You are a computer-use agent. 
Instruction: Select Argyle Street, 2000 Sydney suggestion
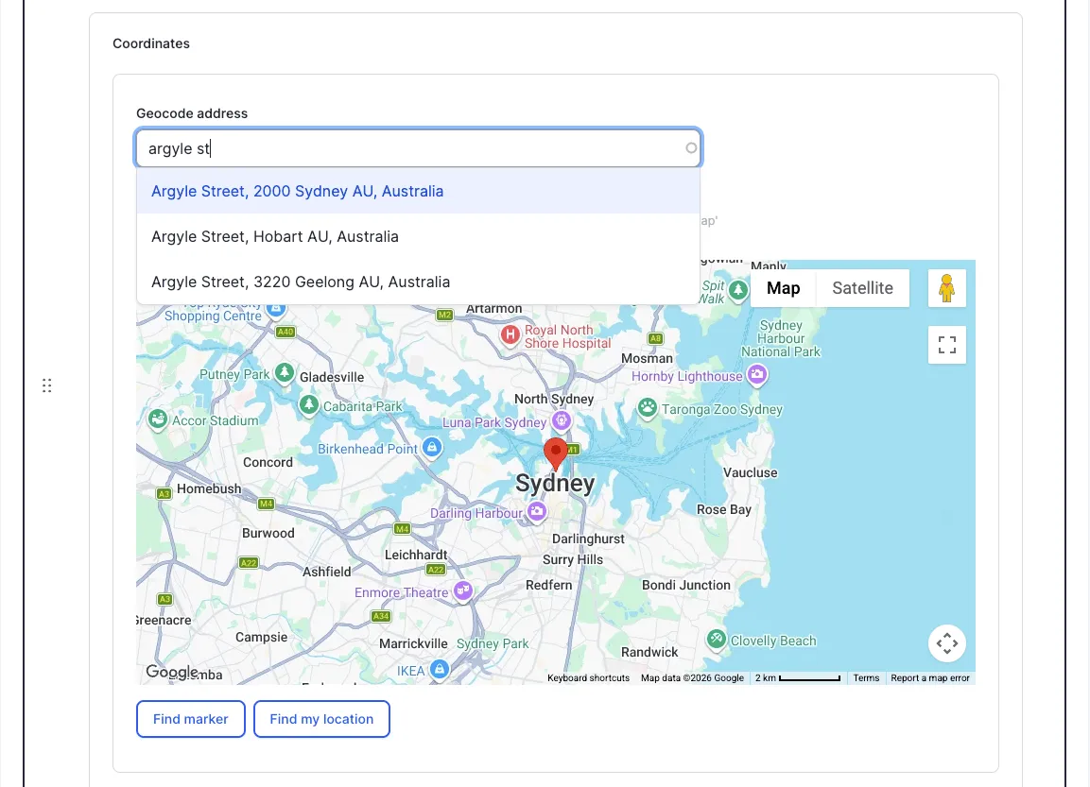[419, 191]
